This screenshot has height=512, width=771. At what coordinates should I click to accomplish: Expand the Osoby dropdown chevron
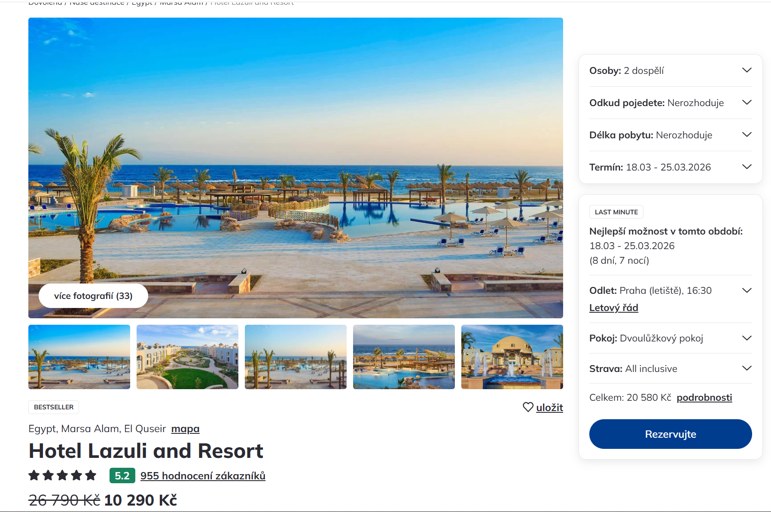[747, 70]
